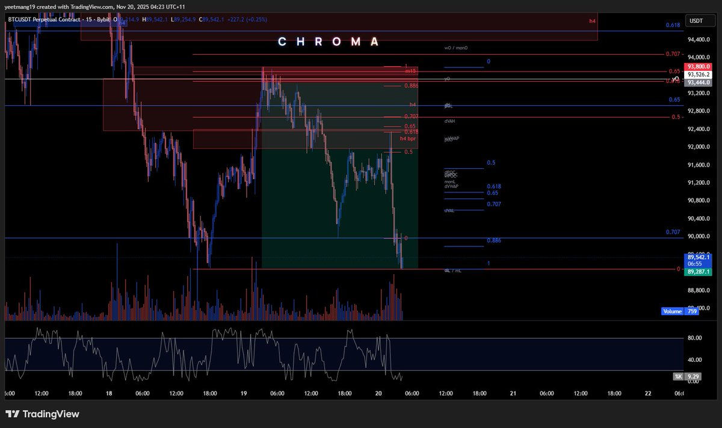722x428 pixels.
Task: Click the 759 volume value
Action: pos(692,311)
